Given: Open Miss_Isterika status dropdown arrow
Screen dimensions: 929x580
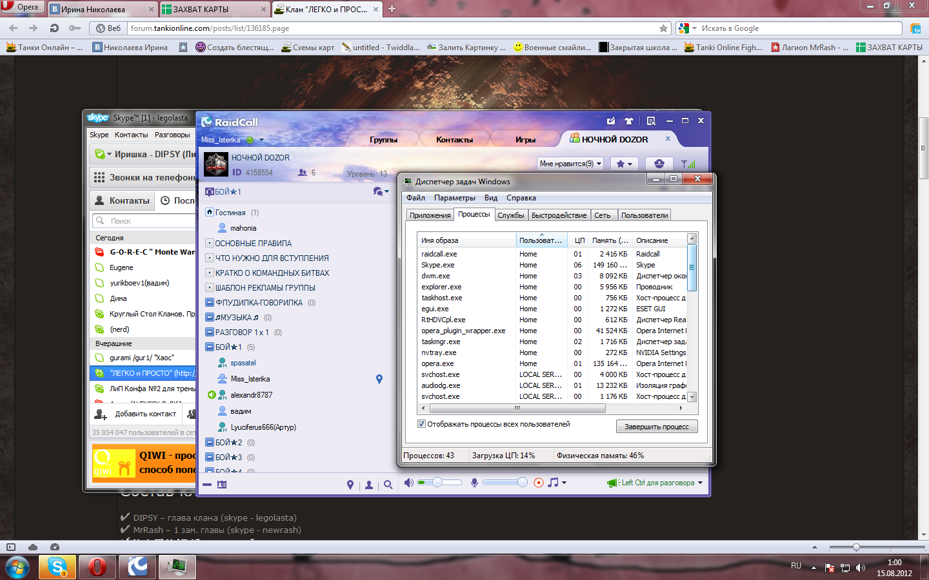Looking at the screenshot, I should 261,140.
